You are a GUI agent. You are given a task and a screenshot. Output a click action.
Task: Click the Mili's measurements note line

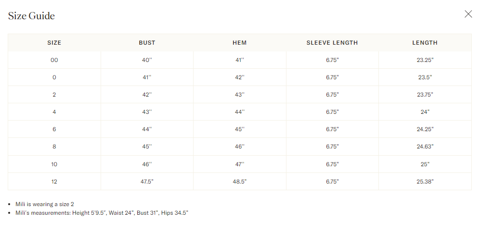click(102, 212)
